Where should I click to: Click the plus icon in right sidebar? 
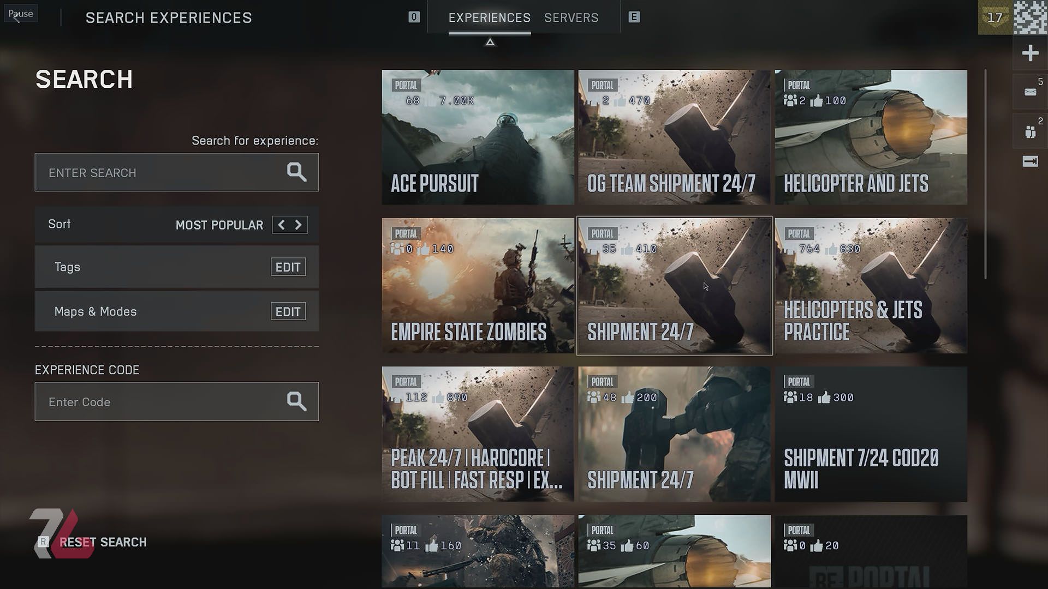(x=1030, y=53)
